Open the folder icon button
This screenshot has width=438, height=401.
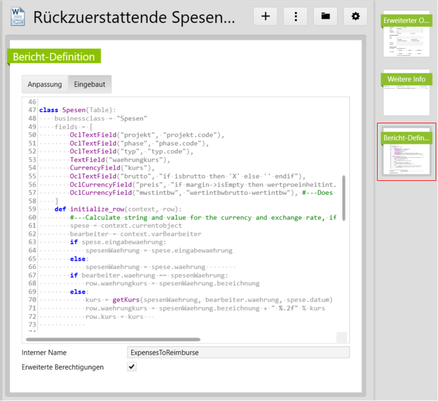[325, 16]
